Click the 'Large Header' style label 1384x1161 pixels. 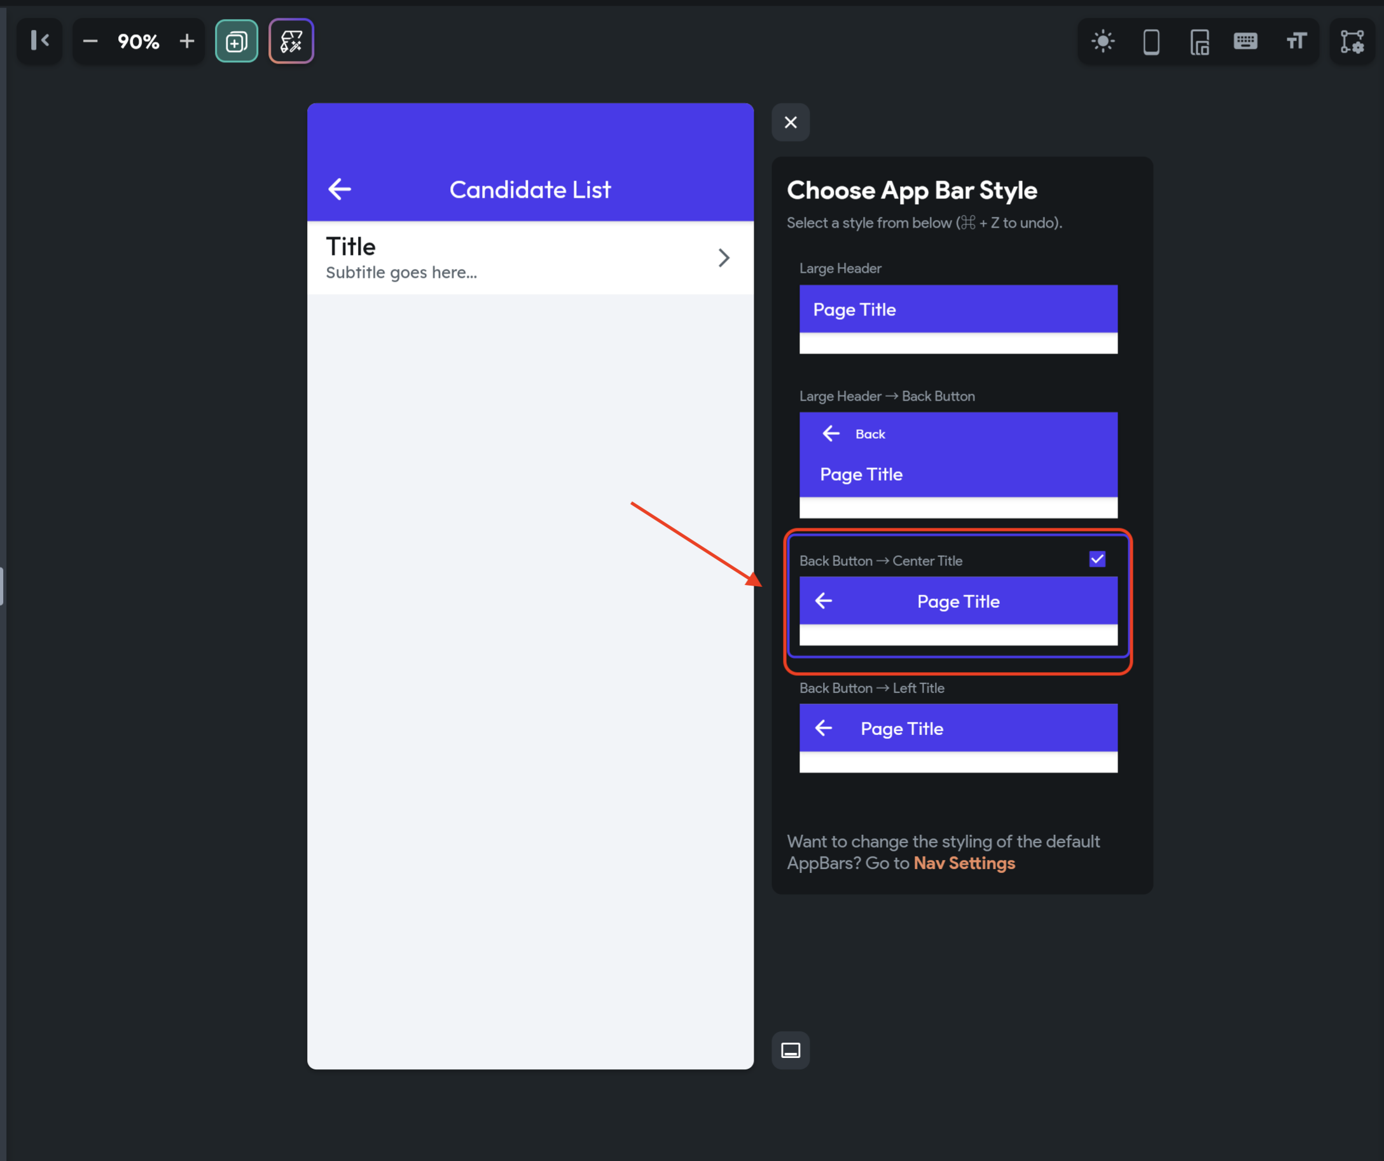click(840, 269)
